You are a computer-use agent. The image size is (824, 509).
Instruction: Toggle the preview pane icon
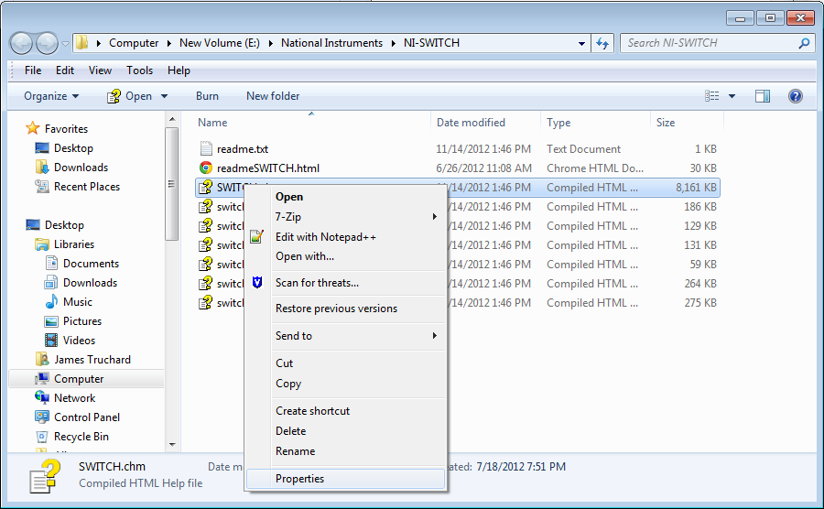coord(763,96)
